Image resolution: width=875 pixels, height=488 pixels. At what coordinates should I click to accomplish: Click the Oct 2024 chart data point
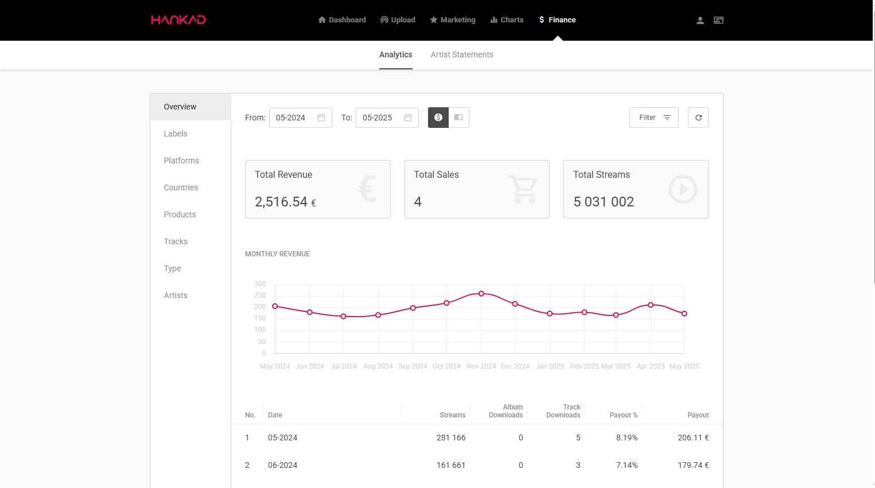coord(447,303)
